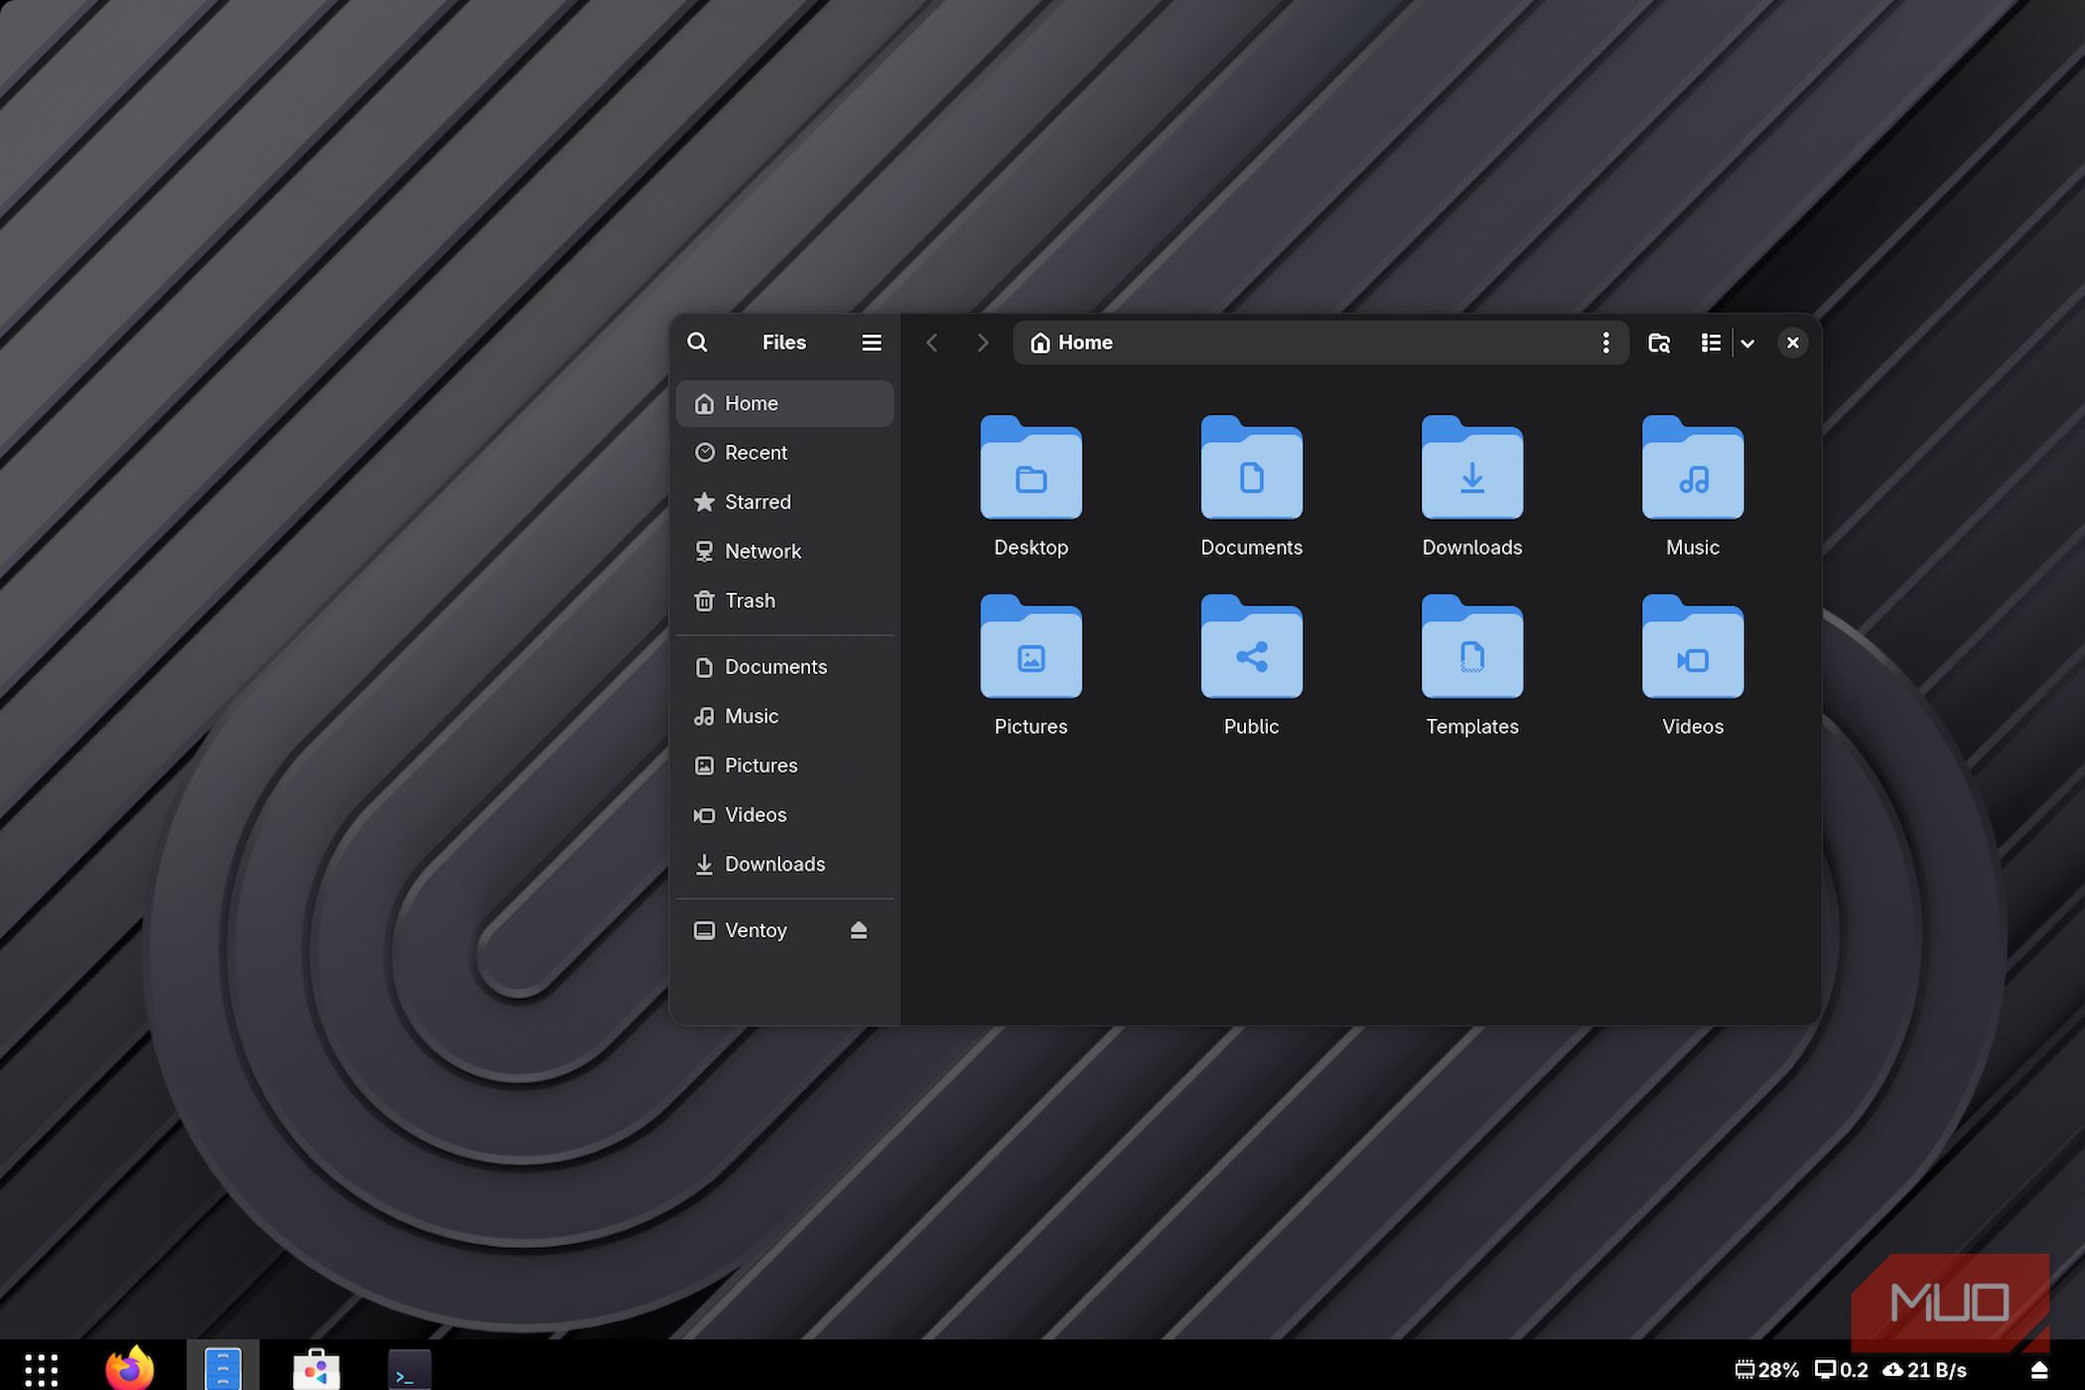
Task: Click the Files app icon in taskbar
Action: (222, 1368)
